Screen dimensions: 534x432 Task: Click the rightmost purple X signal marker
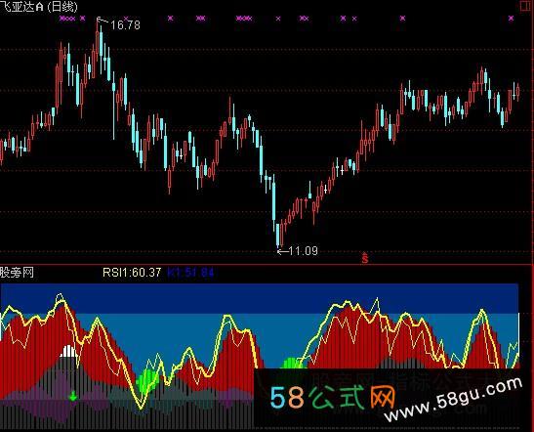pos(511,19)
